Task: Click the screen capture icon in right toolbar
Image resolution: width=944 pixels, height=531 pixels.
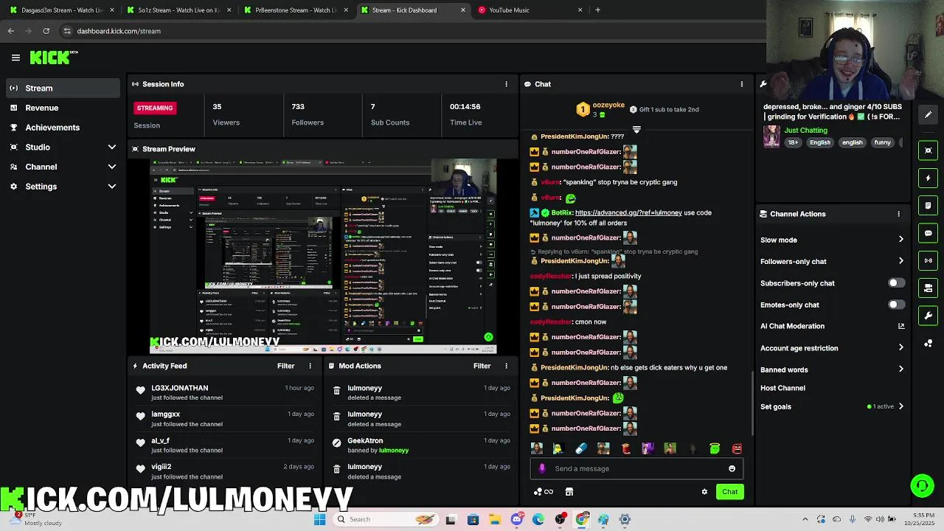Action: 928,150
